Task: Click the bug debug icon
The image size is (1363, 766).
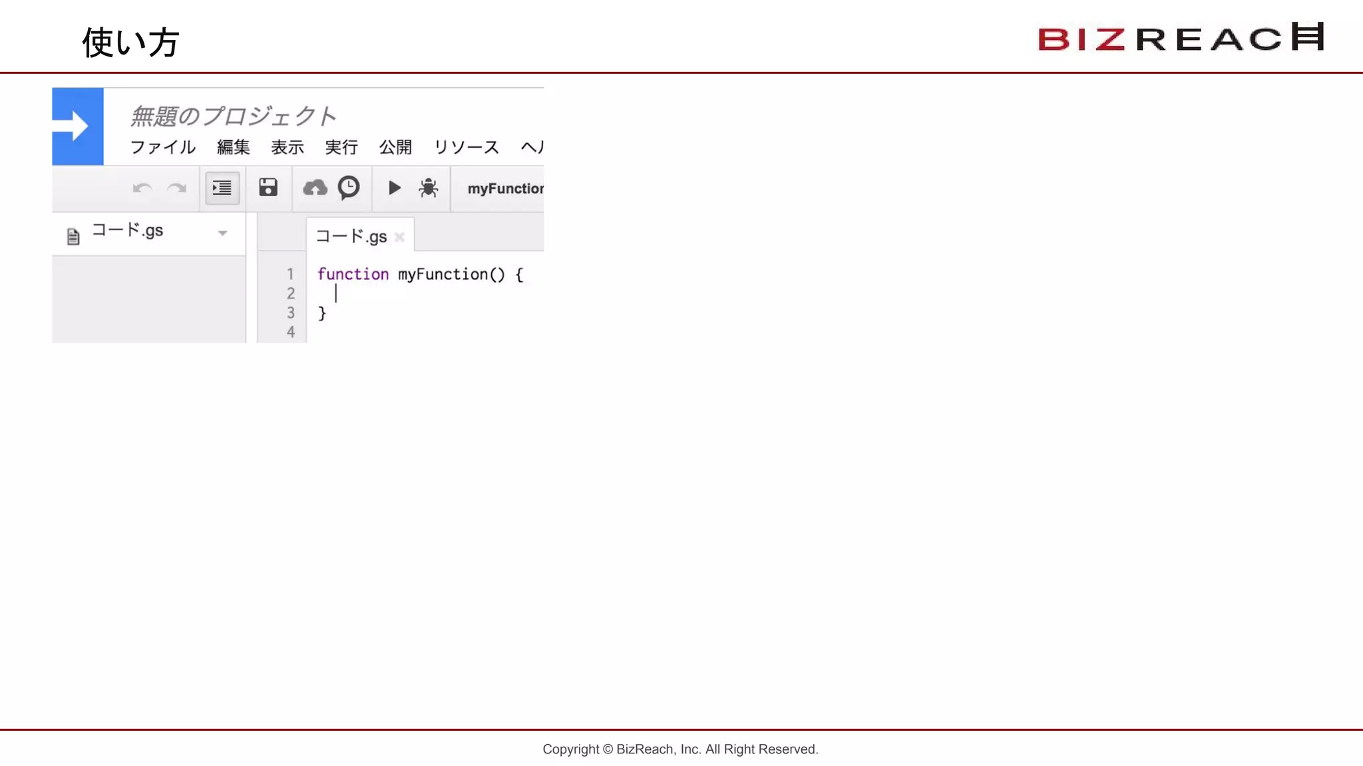Action: [x=428, y=188]
